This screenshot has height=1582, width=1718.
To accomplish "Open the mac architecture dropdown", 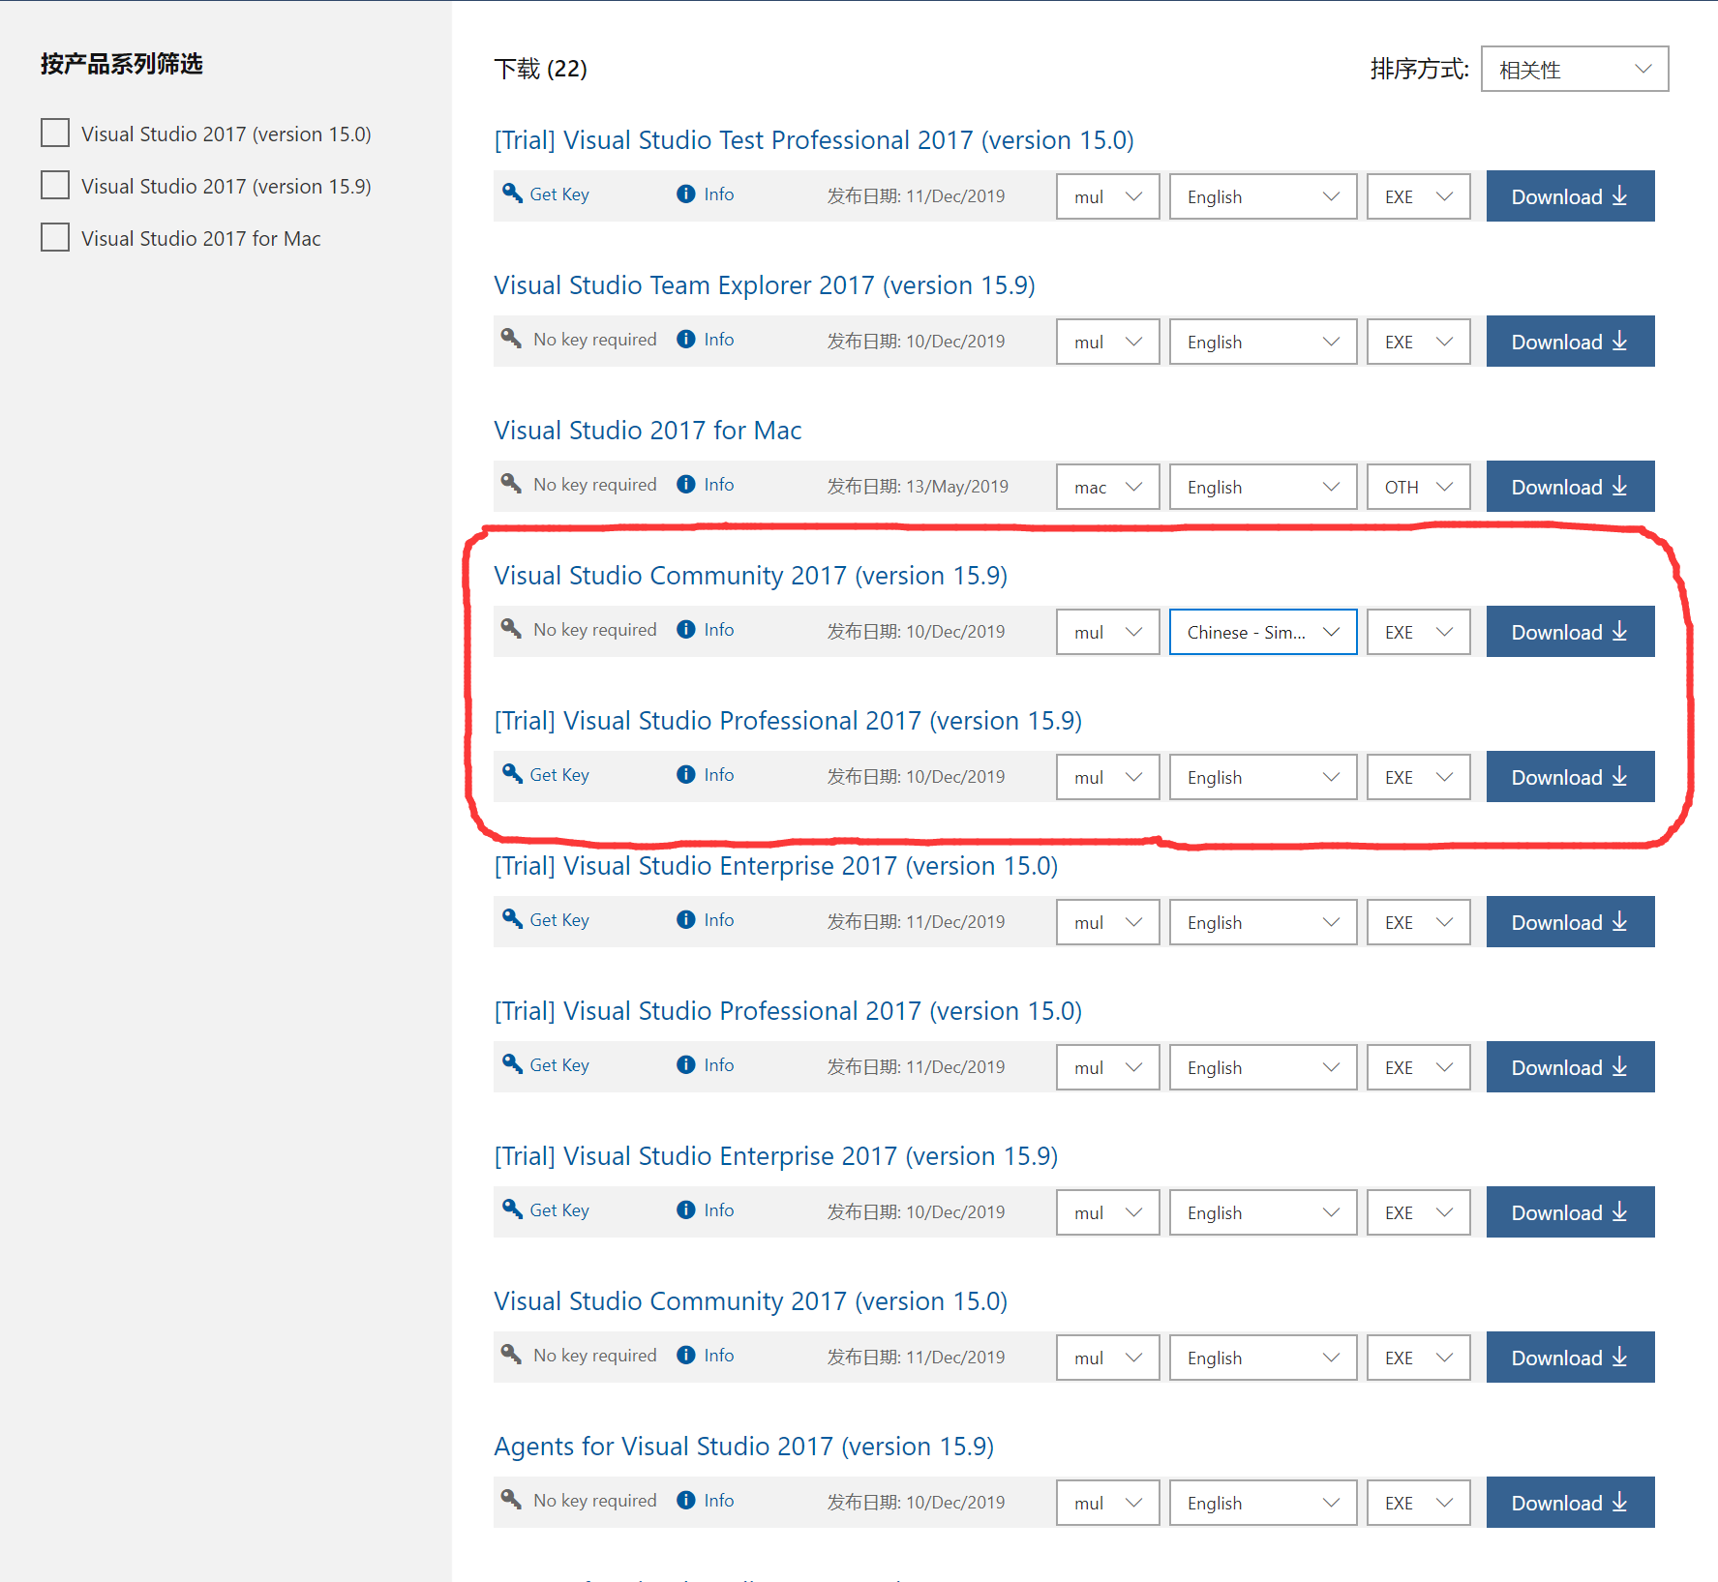I will pos(1107,487).
